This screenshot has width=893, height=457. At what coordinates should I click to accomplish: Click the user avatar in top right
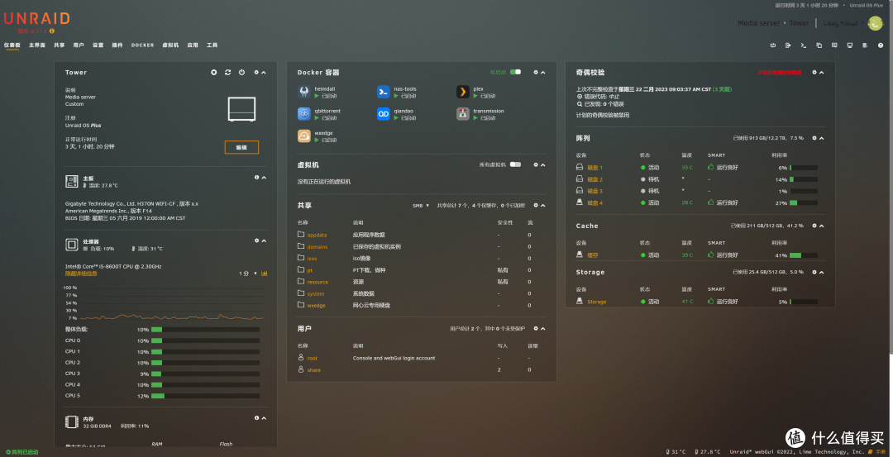click(x=874, y=23)
